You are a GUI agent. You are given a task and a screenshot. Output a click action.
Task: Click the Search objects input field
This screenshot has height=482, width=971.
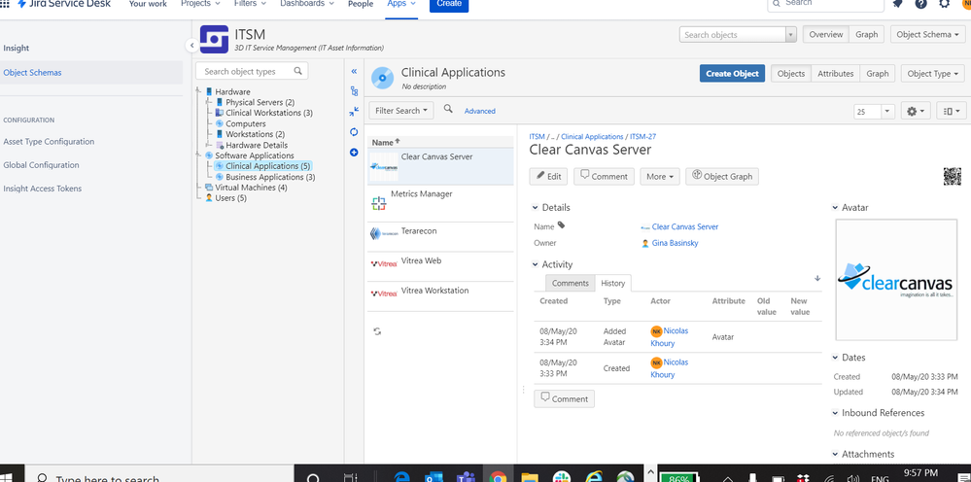(733, 35)
